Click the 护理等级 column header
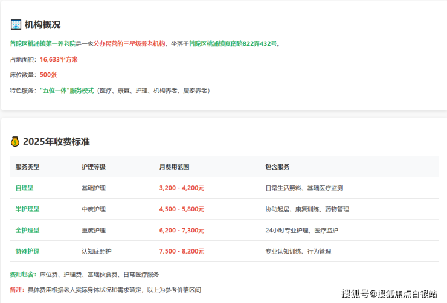 click(94, 167)
